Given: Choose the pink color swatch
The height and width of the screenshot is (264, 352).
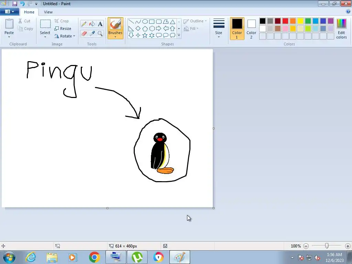Looking at the screenshot, I should 285,29.
